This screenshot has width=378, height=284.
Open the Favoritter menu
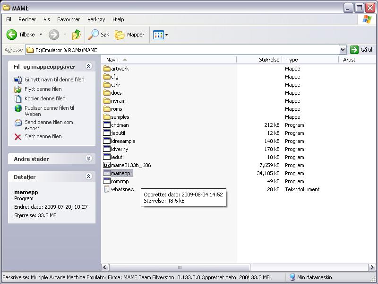click(x=69, y=19)
